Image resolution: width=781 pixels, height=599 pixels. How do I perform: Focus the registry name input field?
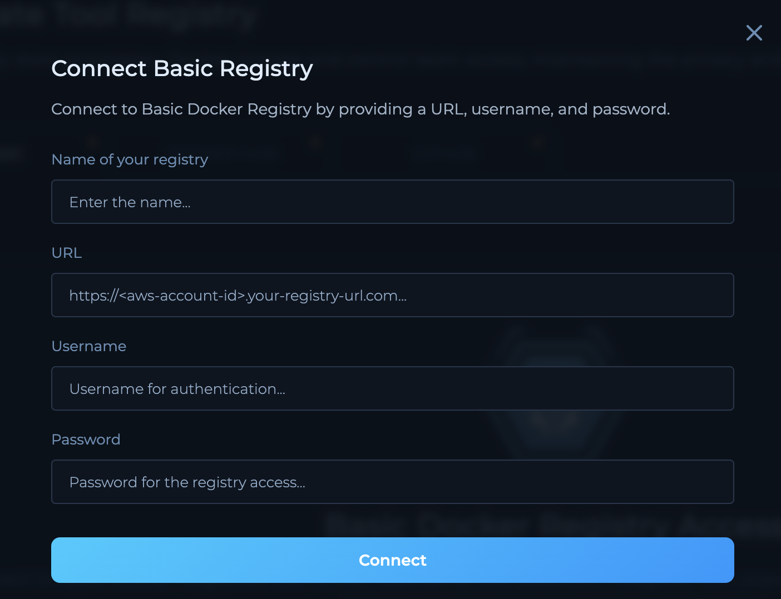[x=392, y=202]
